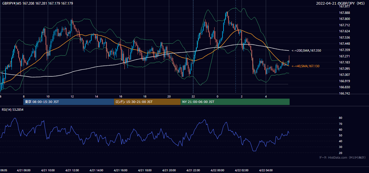Image resolution: width=369 pixels, height=173 pixels.
Task: Click the 40 SMA 167.130 label
Action: 305,66
